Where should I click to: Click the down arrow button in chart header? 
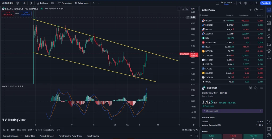[x=179, y=9]
